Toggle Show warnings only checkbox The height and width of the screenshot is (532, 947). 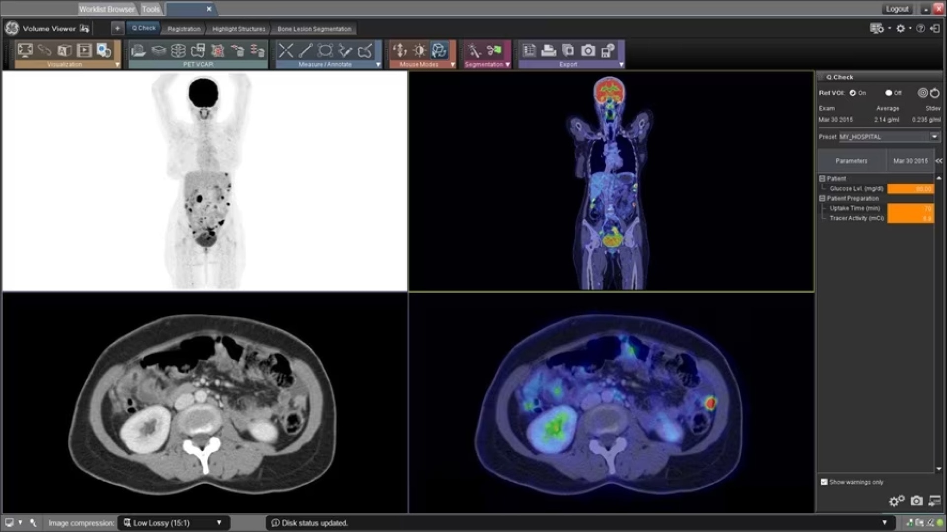pyautogui.click(x=824, y=482)
